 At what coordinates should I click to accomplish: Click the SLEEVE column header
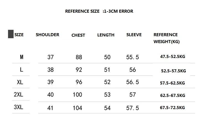pos(134,35)
